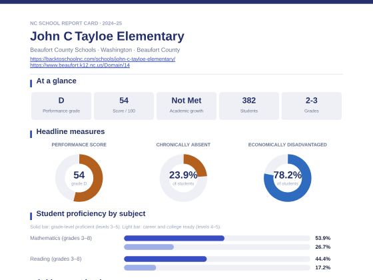Viewport: 373px width, 280px height.
Task: Click the Beaufort County Schools subtitle line
Action: click(105, 50)
